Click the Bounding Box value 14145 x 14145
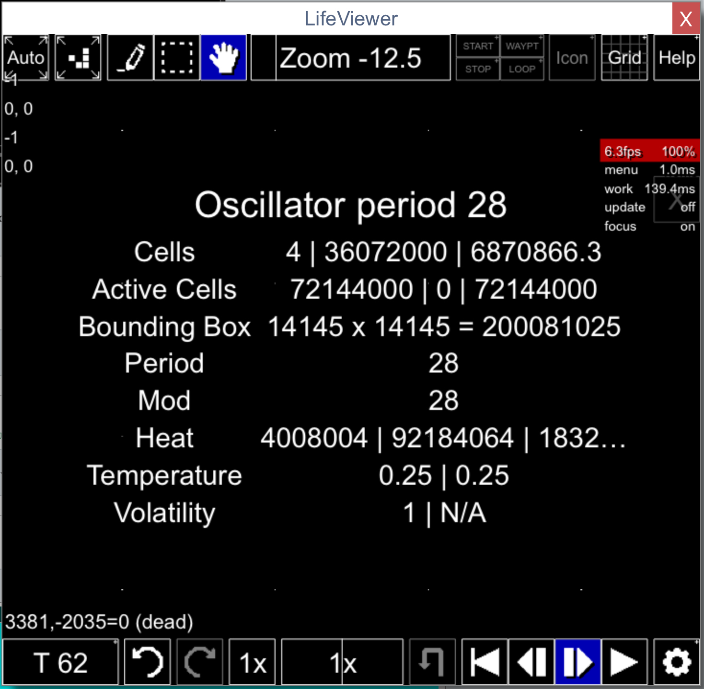 coord(444,327)
